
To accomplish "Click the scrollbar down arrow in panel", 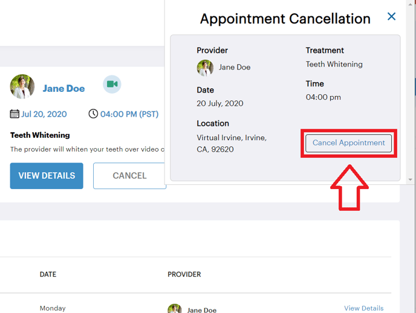I will pyautogui.click(x=410, y=179).
